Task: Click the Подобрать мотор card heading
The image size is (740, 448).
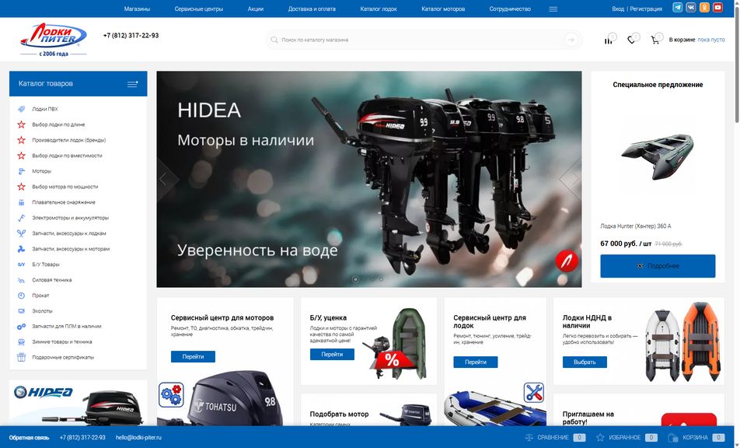Action: [340, 414]
